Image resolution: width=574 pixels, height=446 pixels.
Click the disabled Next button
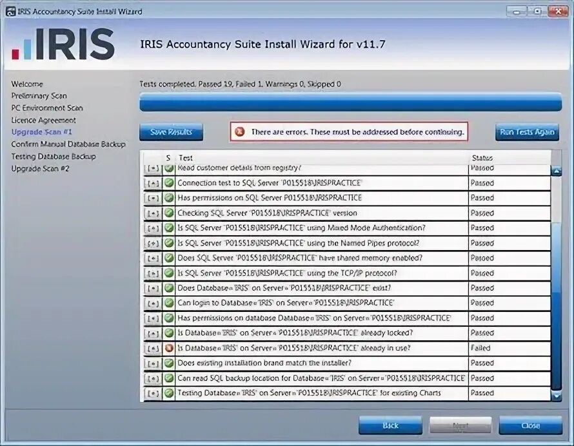pos(460,425)
